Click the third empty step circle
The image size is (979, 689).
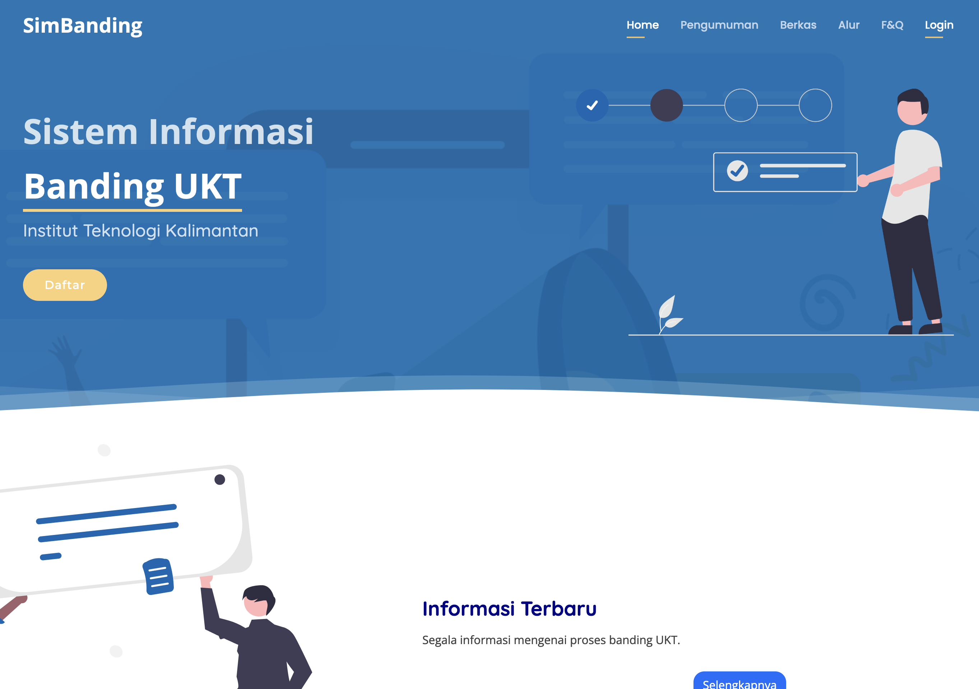pyautogui.click(x=741, y=105)
